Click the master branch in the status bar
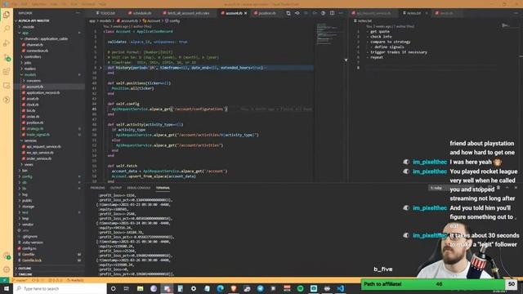 [20, 280]
